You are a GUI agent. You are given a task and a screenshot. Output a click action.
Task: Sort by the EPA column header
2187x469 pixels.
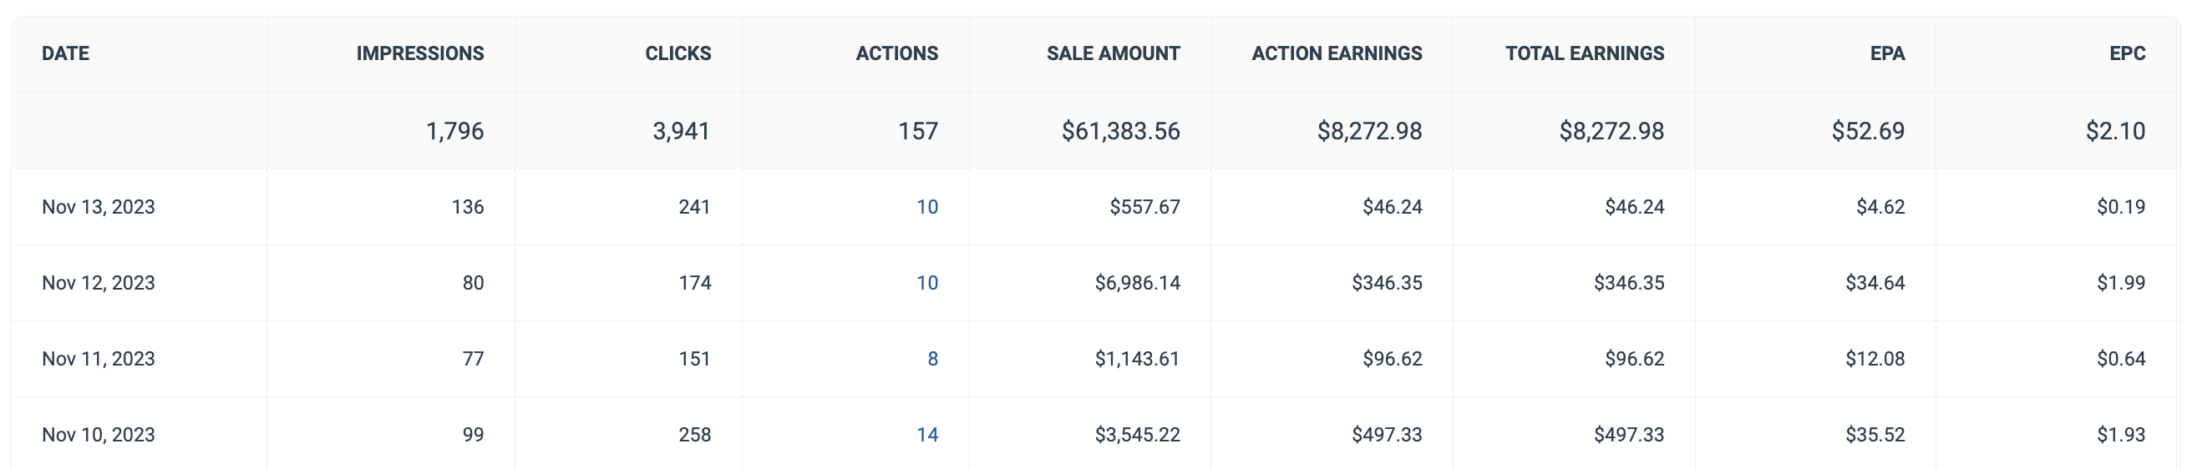[x=1886, y=53]
